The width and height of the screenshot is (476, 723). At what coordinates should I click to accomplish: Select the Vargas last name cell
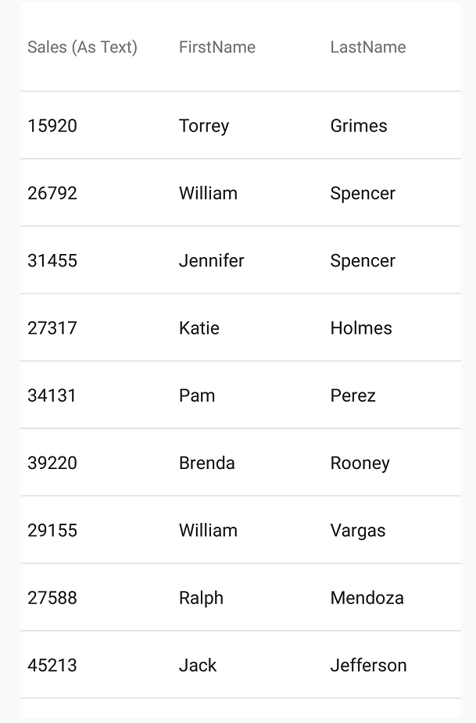pyautogui.click(x=358, y=530)
